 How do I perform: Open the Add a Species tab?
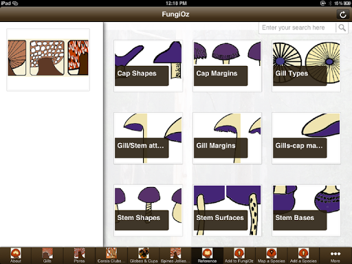pos(303,256)
